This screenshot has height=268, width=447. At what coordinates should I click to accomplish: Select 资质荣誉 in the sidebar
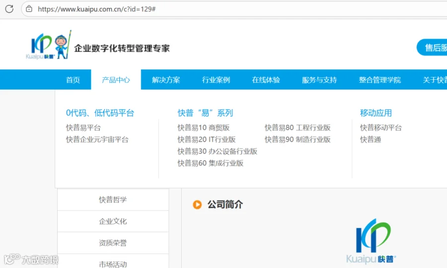[113, 243]
